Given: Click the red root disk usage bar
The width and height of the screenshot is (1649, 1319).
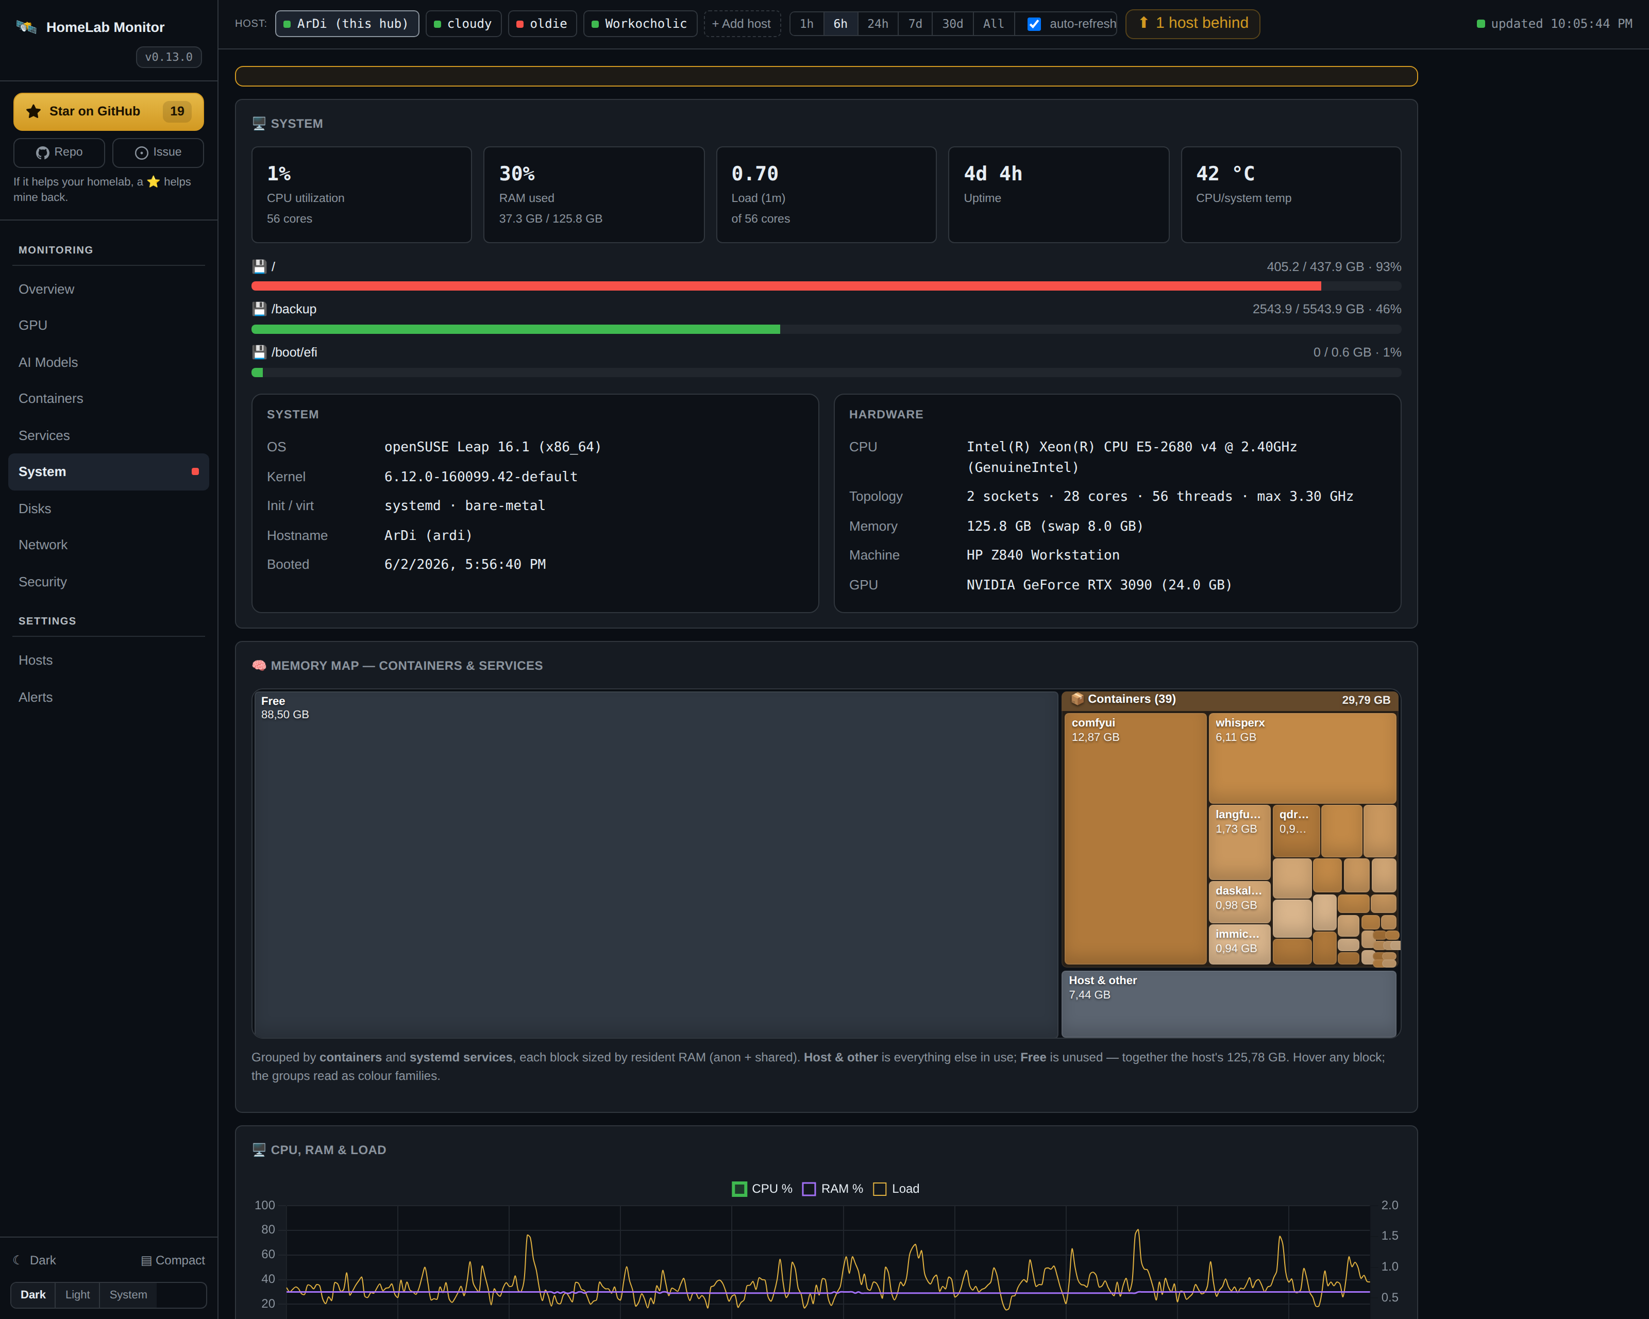Looking at the screenshot, I should (x=786, y=286).
